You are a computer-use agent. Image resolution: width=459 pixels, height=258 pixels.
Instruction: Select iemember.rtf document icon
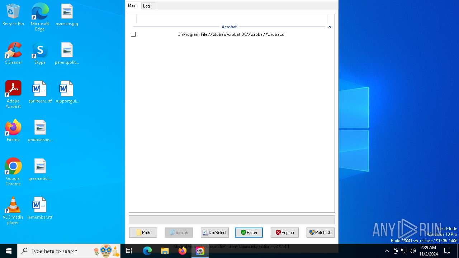pos(40,209)
